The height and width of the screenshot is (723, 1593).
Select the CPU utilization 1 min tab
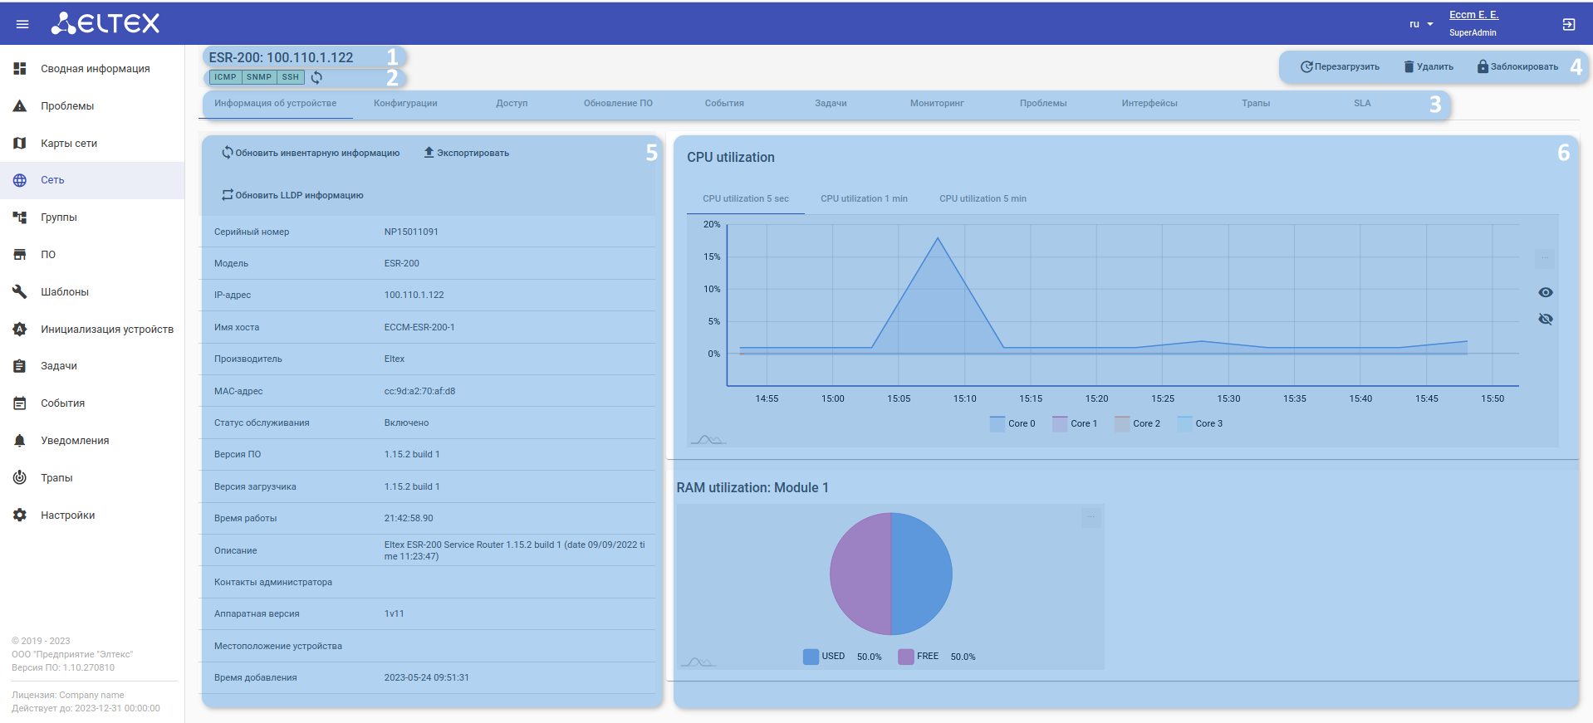click(x=864, y=199)
